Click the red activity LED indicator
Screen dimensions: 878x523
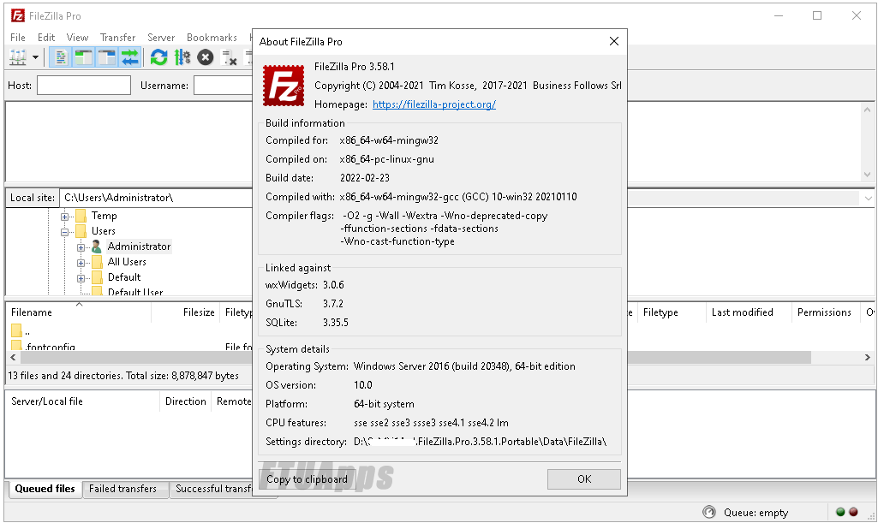click(853, 512)
